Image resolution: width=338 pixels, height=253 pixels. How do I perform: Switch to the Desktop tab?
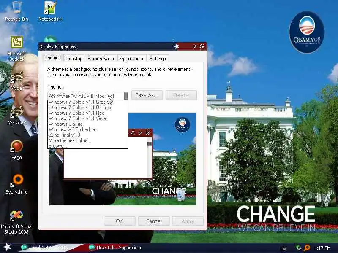(x=74, y=59)
